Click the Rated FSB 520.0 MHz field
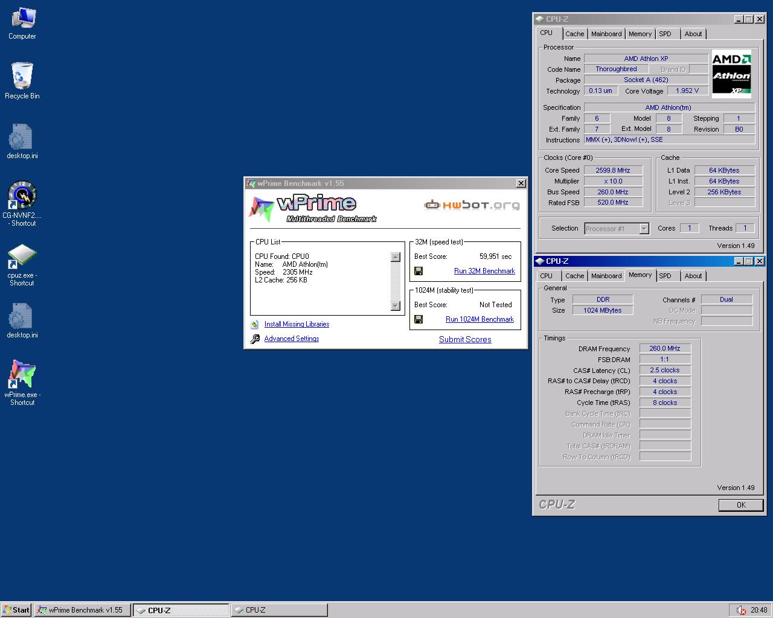Viewport: 773px width, 618px height. pos(613,203)
